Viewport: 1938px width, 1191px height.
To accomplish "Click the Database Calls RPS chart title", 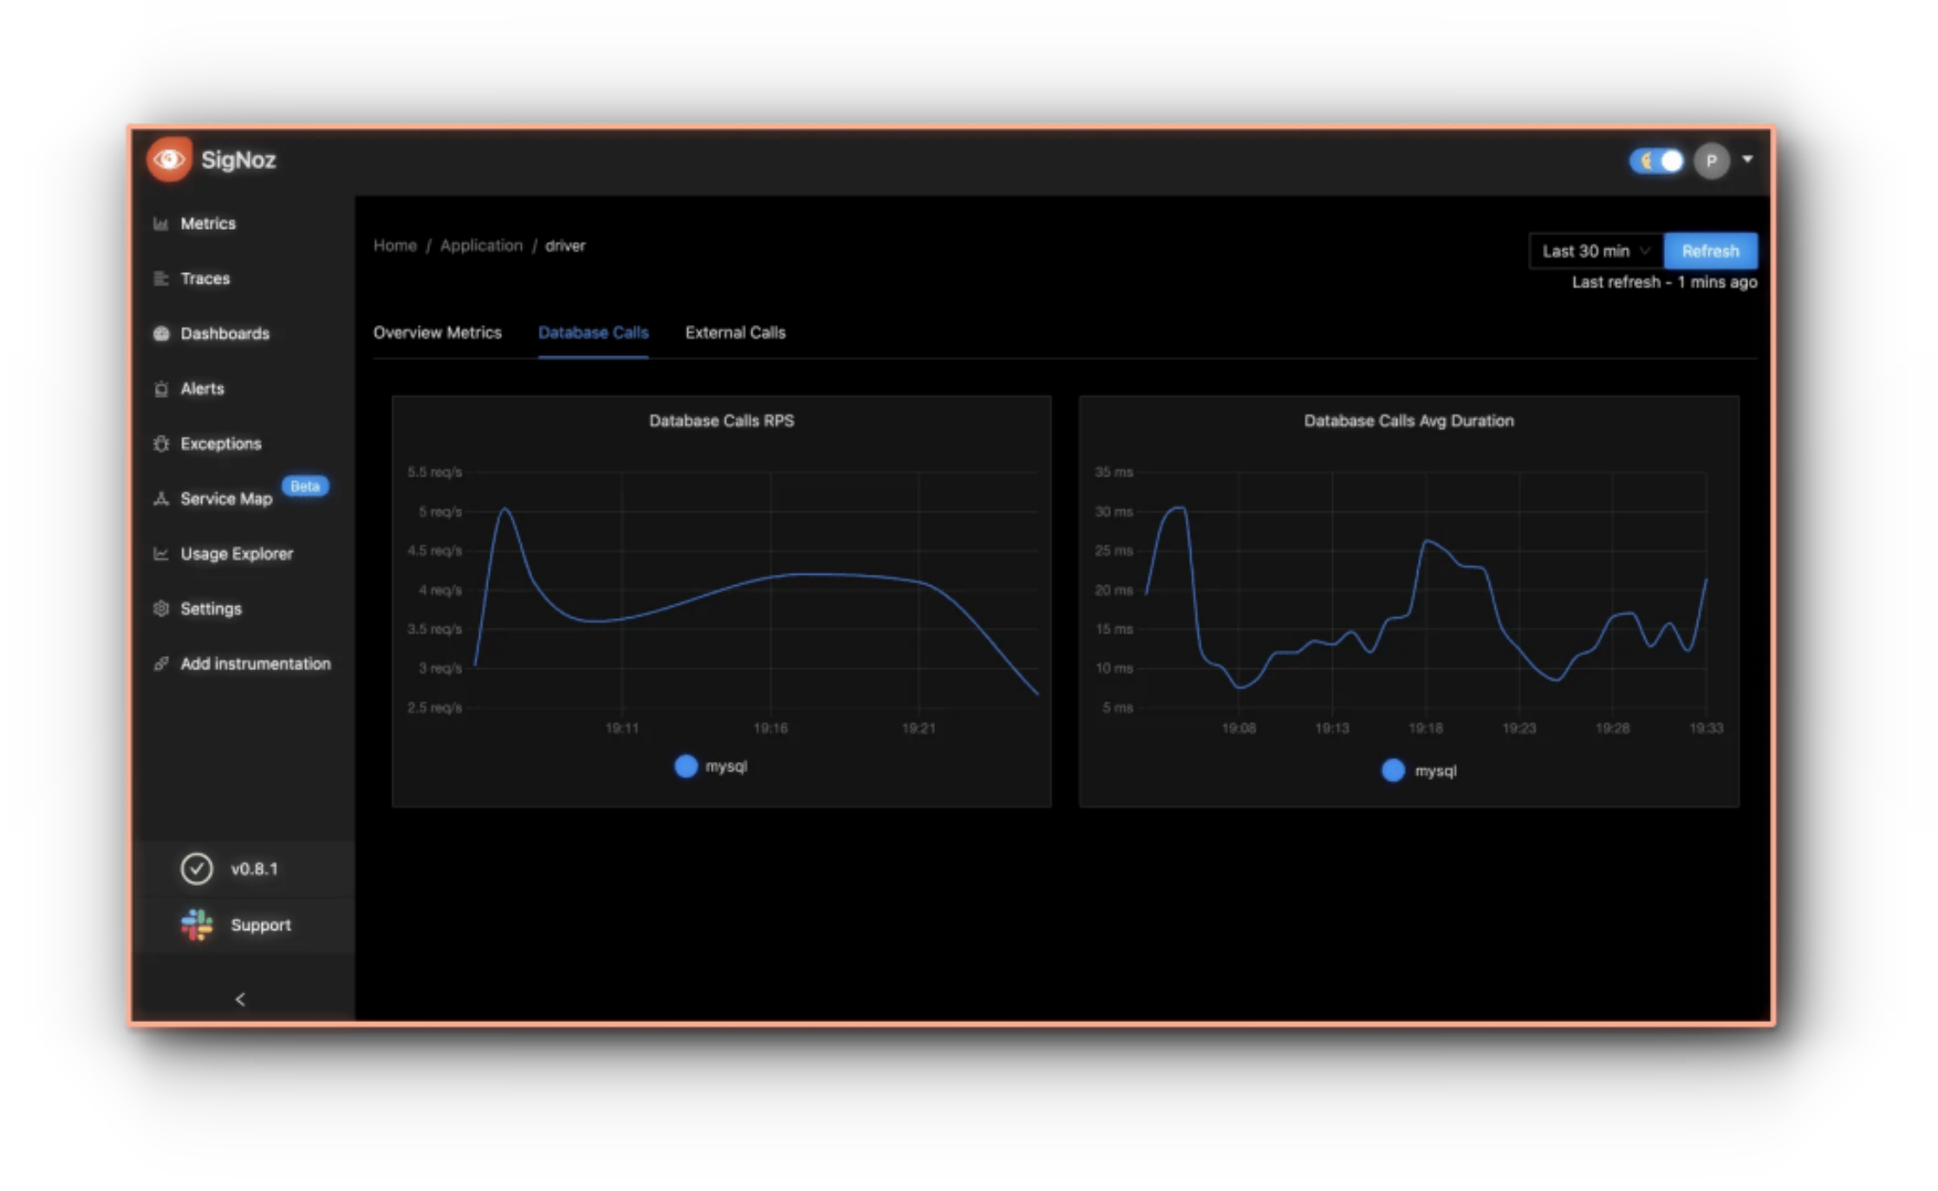I will point(722,420).
